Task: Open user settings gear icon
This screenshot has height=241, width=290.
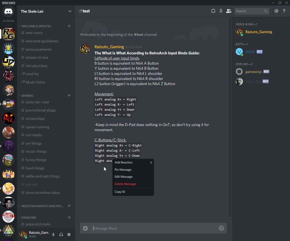Action: pyautogui.click(x=69, y=235)
